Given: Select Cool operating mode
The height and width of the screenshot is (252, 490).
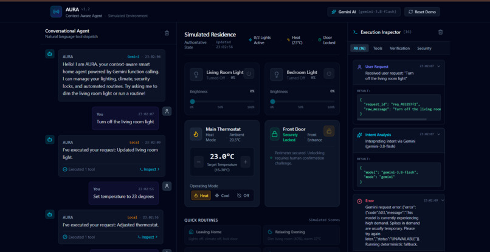Looking at the screenshot, I should click(x=223, y=196).
